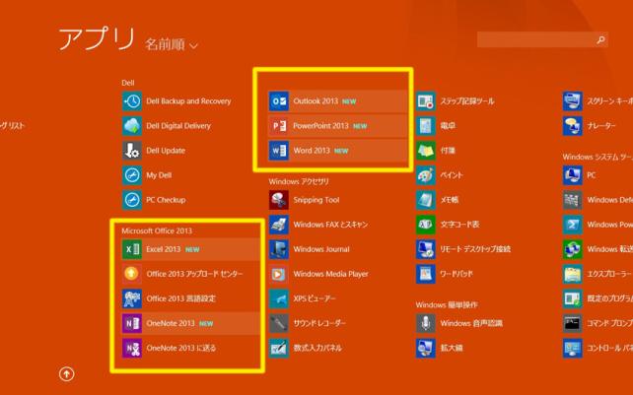
Task: Launch ナレーター icon
Action: tap(573, 125)
